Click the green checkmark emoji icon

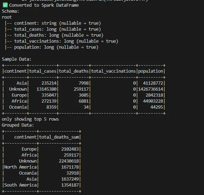[x=5, y=5]
